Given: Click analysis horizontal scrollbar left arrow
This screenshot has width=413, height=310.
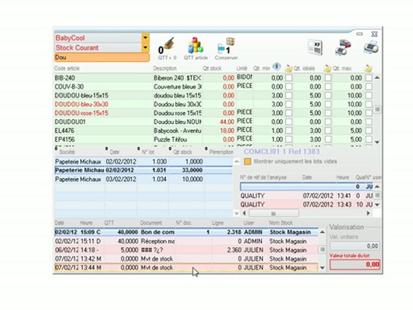Looking at the screenshot, I should tap(244, 213).
